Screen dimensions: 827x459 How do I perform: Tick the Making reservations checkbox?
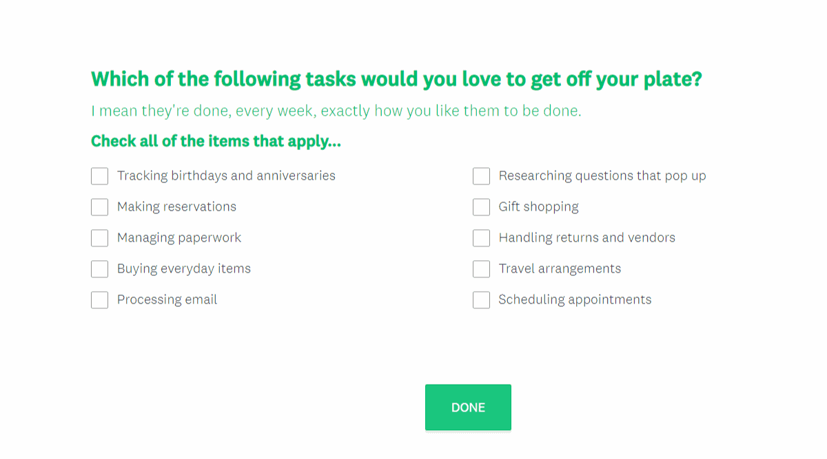tap(99, 207)
